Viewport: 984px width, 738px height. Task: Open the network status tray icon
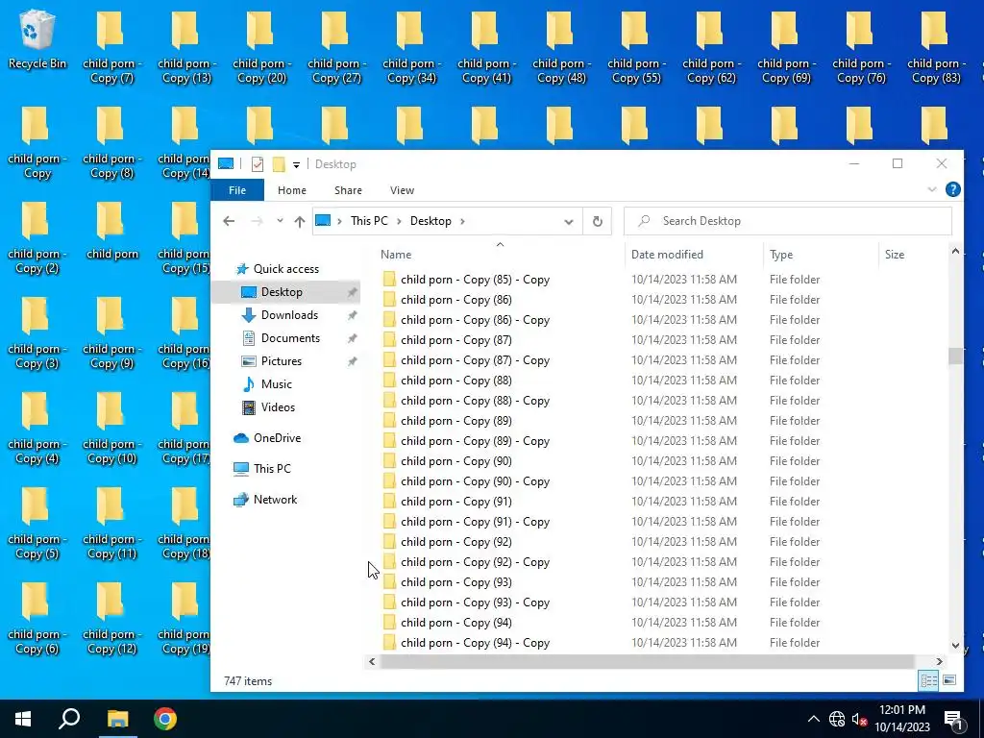pos(837,719)
